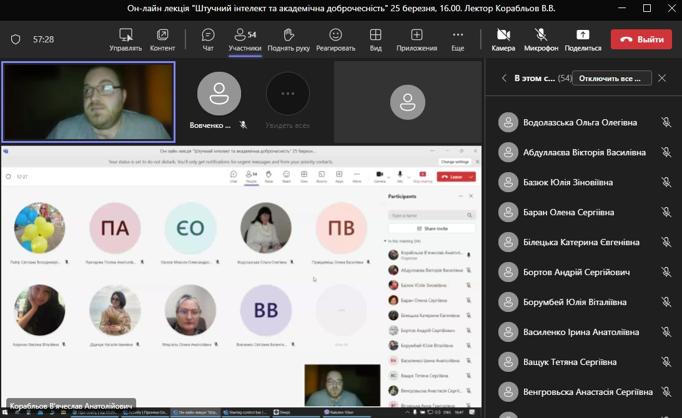Expand the Еще more options menu
The height and width of the screenshot is (418, 682).
pos(458,39)
